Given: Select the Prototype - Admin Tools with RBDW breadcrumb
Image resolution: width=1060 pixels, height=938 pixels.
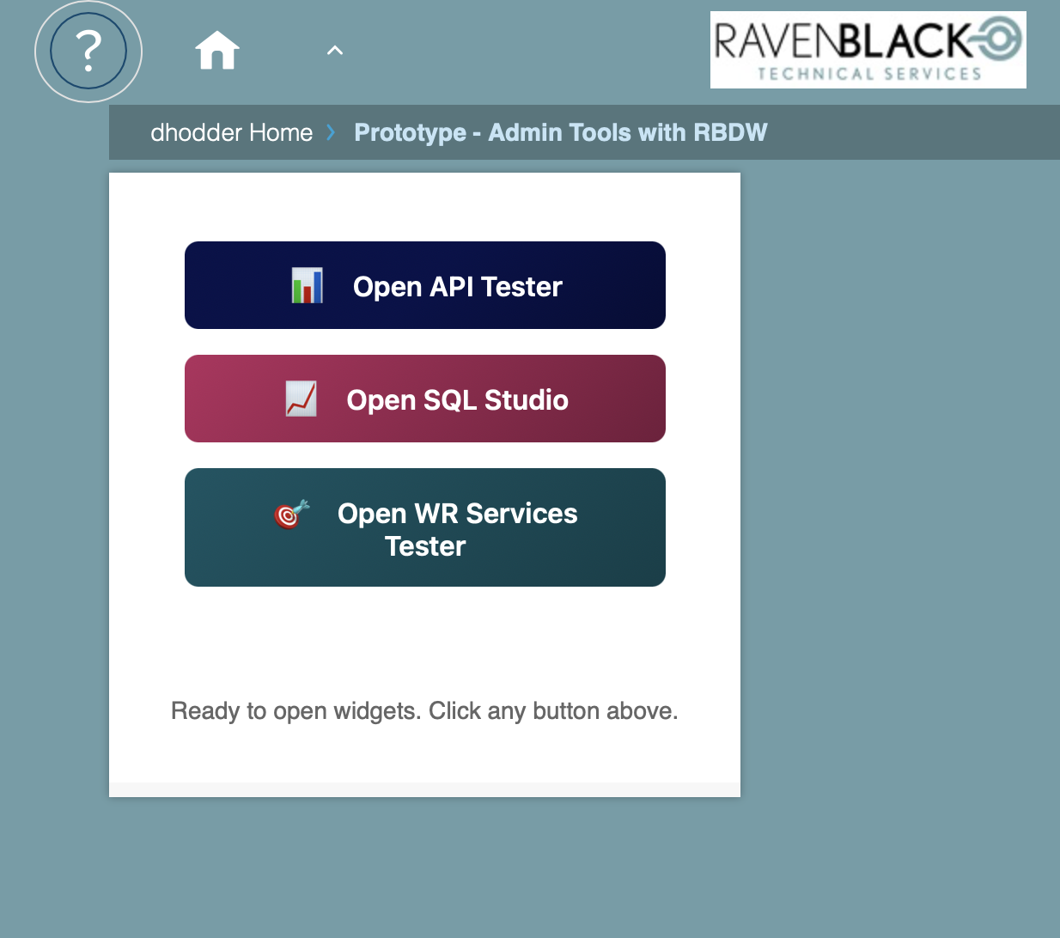Looking at the screenshot, I should (x=560, y=132).
